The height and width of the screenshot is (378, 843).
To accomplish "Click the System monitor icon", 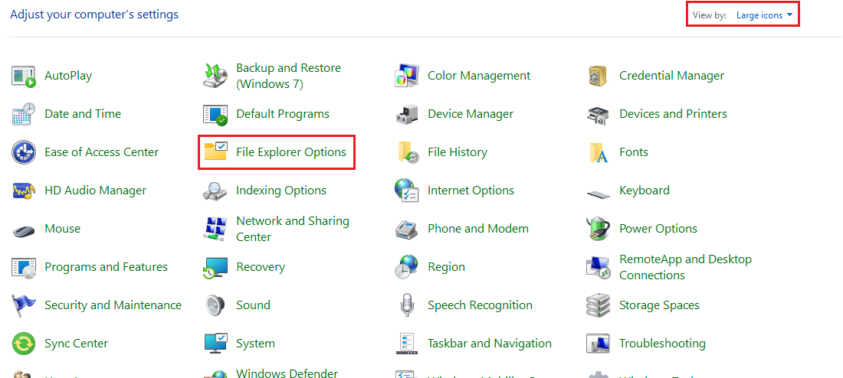I will tap(217, 344).
